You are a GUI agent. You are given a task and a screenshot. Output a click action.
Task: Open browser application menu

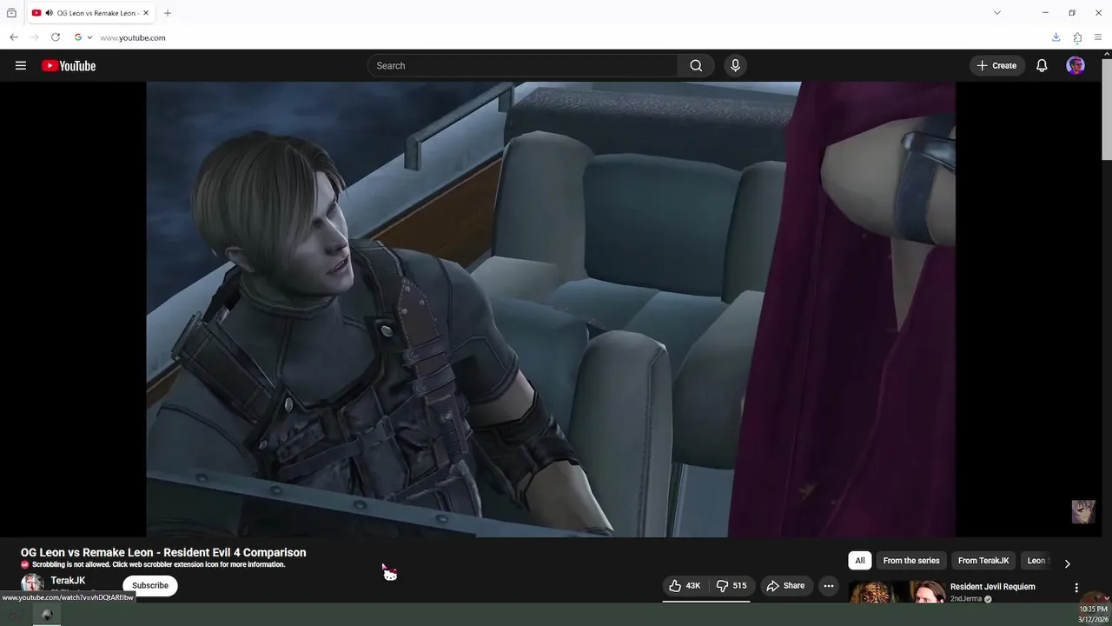[1099, 37]
